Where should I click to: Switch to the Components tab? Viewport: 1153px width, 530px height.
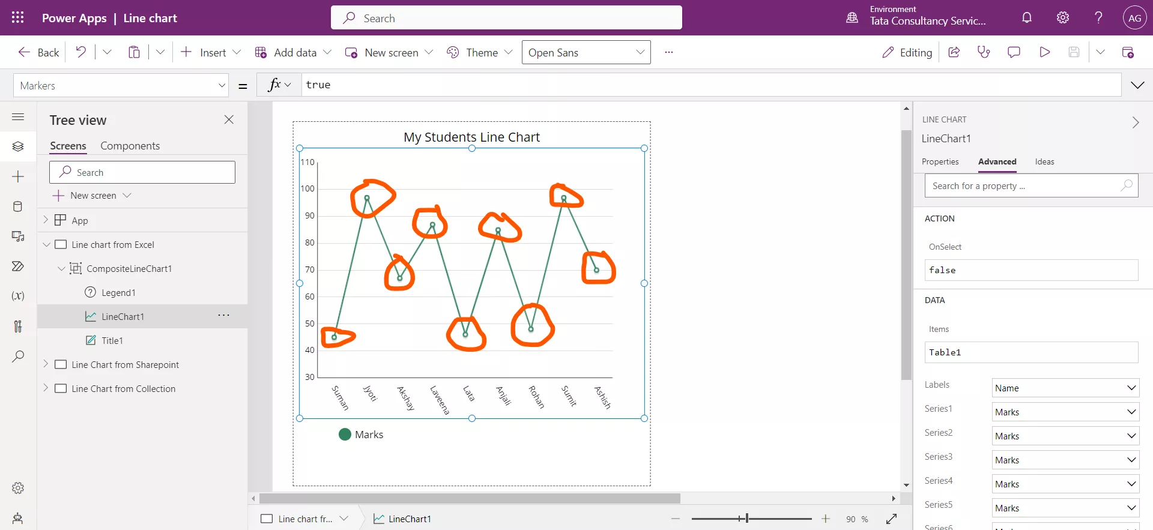click(x=130, y=146)
